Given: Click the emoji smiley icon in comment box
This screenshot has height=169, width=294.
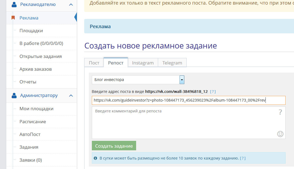Looking at the screenshot, I should [280, 134].
